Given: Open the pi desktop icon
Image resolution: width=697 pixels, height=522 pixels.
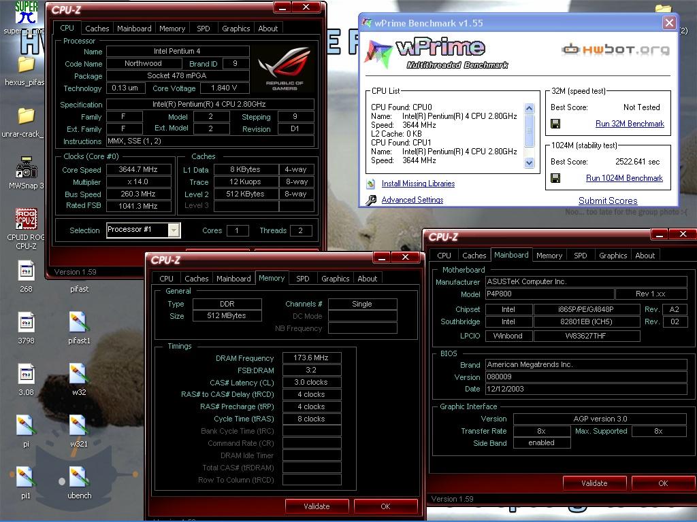Looking at the screenshot, I should coord(26,425).
